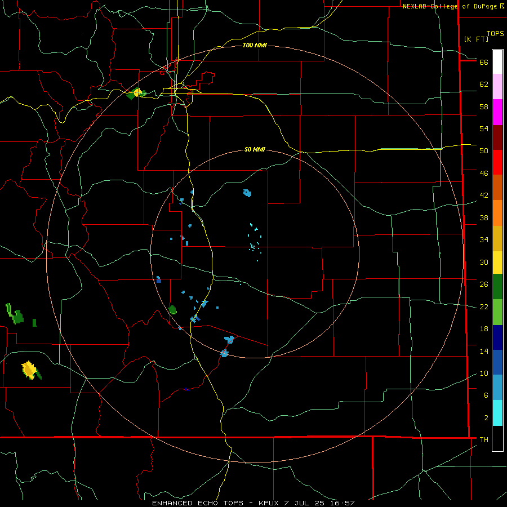Click the legend value 66
Screen dimensions: 507x507
(484, 62)
